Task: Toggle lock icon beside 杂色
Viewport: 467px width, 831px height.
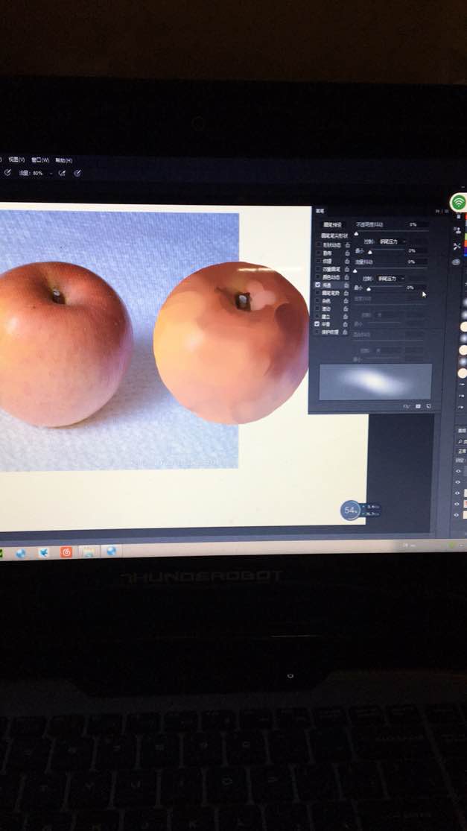Action: [346, 300]
